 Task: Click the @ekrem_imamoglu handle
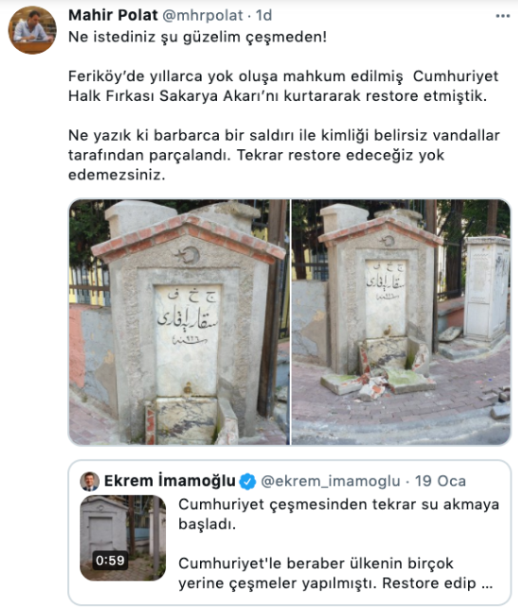(x=330, y=482)
